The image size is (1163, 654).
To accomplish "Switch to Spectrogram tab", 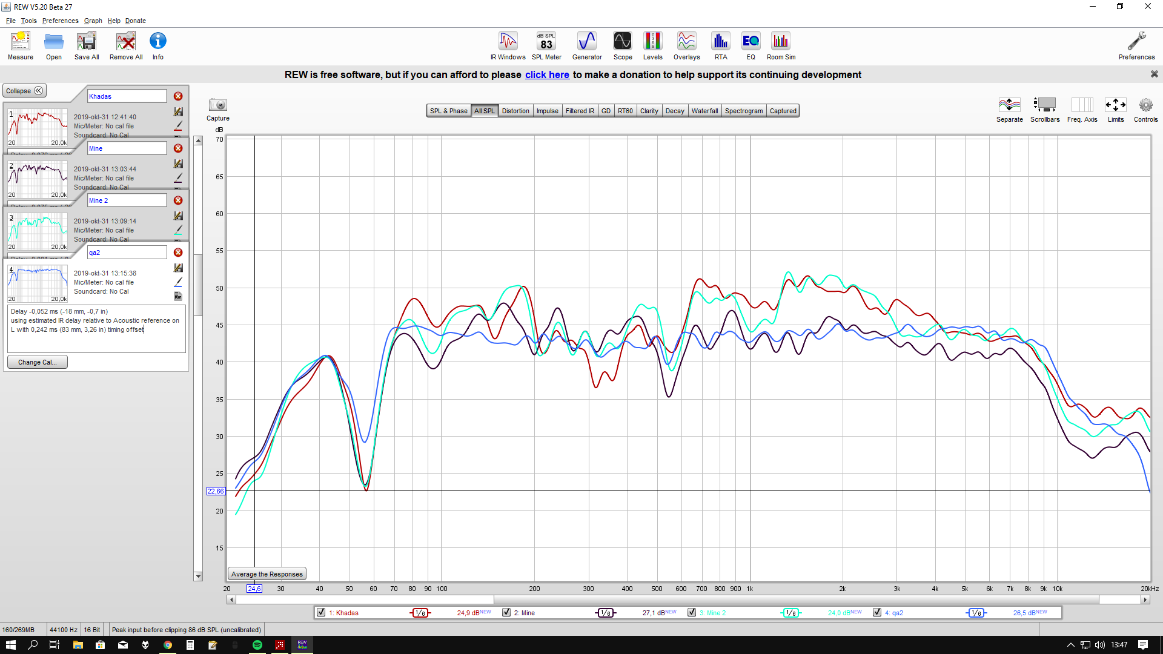I will [x=744, y=111].
